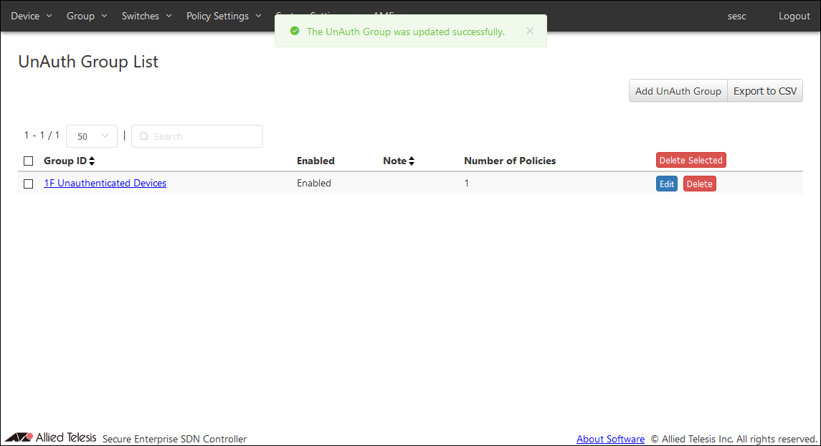Open the page size dropdown showing 50
Screen dimensions: 821x446
tap(92, 136)
